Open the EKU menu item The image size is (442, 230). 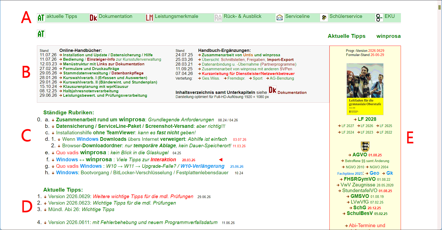pos(389,16)
